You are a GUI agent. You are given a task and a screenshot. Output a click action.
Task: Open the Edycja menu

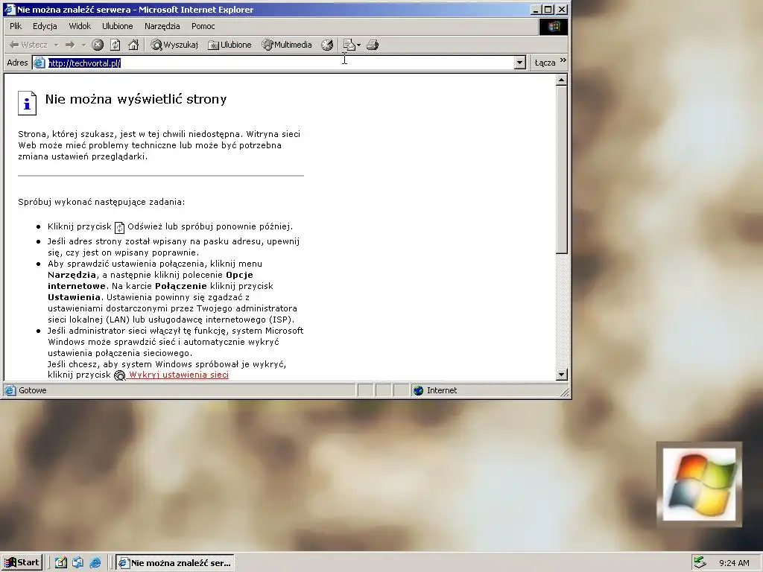45,26
